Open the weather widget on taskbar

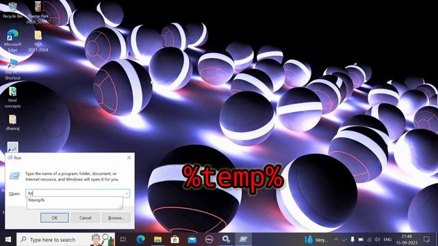pos(316,240)
